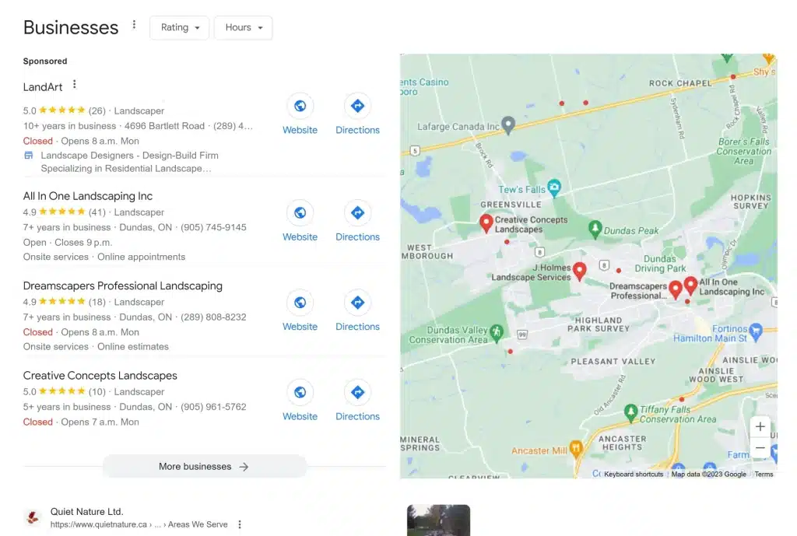Expand the Rating filter dropdown
The image size is (797, 536).
[180, 27]
